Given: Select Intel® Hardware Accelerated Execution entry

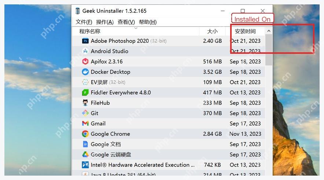Looking at the screenshot, I should (x=143, y=165).
